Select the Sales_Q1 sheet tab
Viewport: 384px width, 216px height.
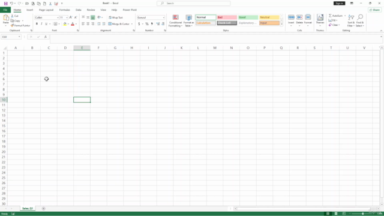click(28, 208)
